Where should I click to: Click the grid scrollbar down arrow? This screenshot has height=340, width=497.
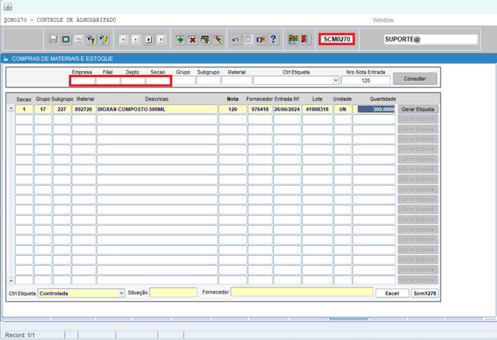11,280
